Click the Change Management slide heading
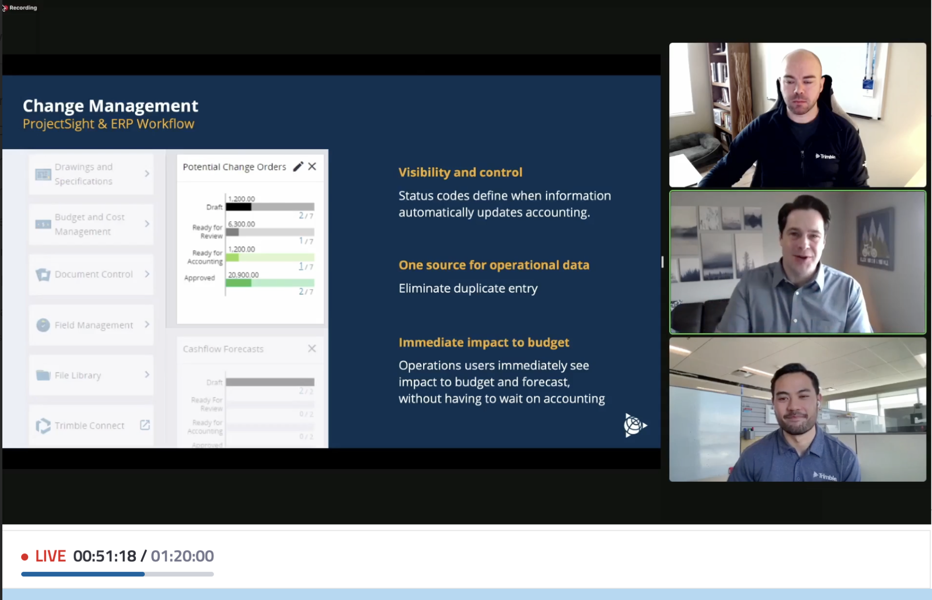The width and height of the screenshot is (932, 600). pos(110,105)
